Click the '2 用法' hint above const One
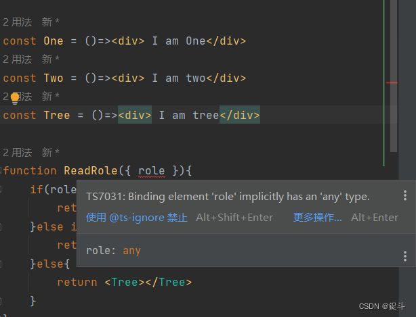Screen dimensions: 416x317 coord(17,22)
